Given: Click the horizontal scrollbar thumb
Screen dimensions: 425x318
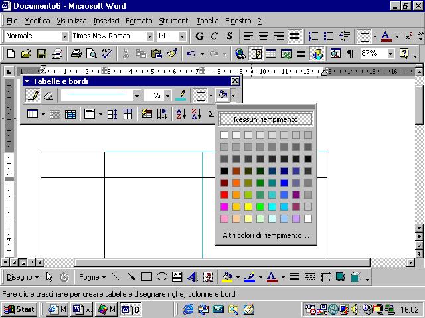Looking at the screenshot, I should pos(222,262).
